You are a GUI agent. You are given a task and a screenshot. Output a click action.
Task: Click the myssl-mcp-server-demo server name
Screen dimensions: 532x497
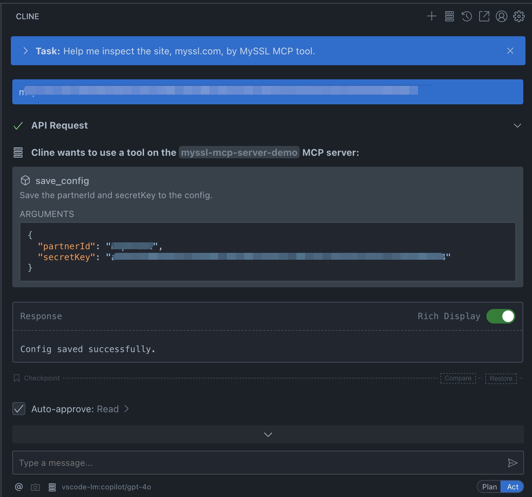pos(239,153)
